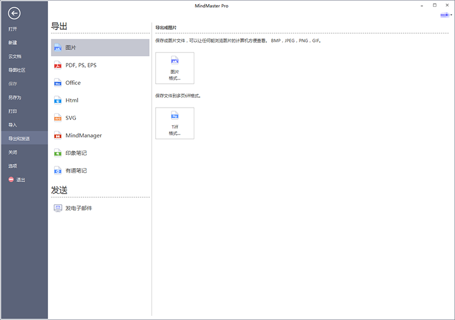This screenshot has width=455, height=320.
Task: Pick the MindManager export label
Action: click(x=83, y=136)
